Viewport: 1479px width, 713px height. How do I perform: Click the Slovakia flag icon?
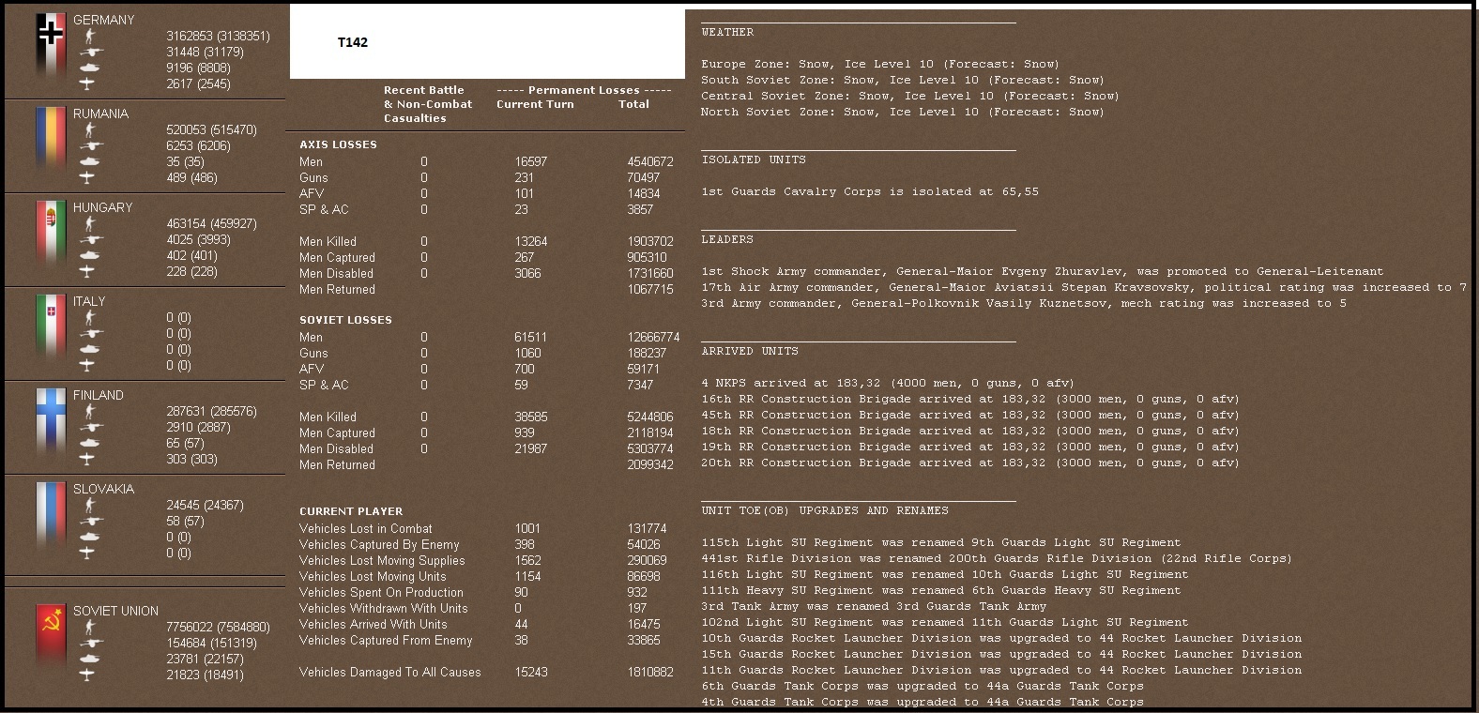[51, 516]
